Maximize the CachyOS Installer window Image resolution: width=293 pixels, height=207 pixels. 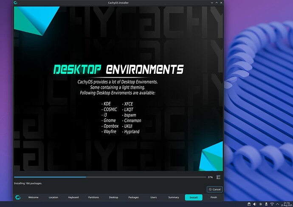[x=217, y=3]
